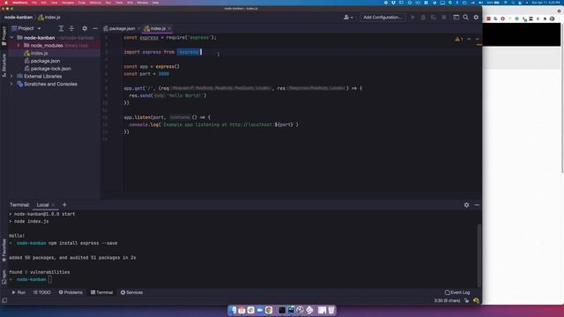Open Search Everywhere magnifier icon

466,18
